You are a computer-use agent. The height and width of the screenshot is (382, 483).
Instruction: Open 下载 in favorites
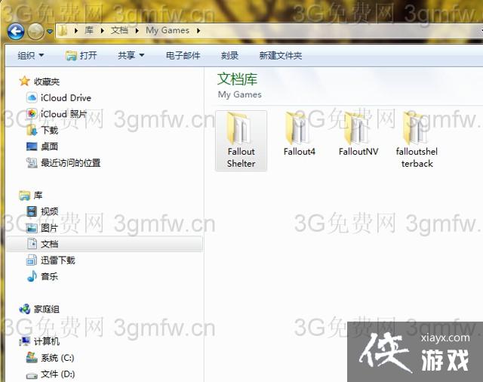pos(49,131)
